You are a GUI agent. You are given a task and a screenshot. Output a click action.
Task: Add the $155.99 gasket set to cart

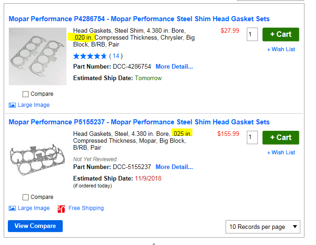tap(280, 137)
